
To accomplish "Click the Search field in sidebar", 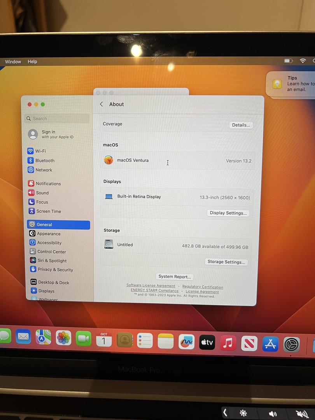I will (57, 118).
